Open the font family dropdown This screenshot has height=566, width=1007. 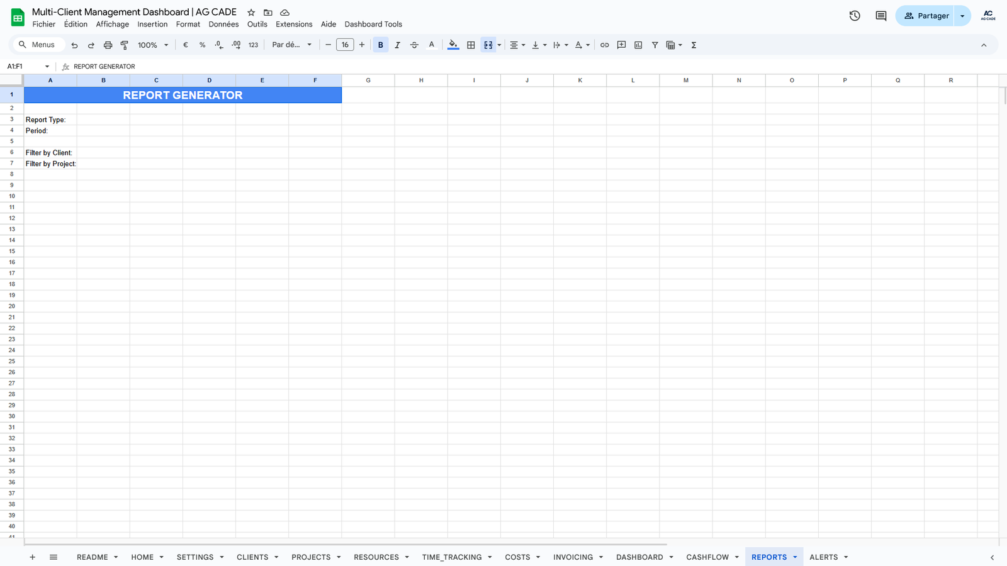pos(291,45)
